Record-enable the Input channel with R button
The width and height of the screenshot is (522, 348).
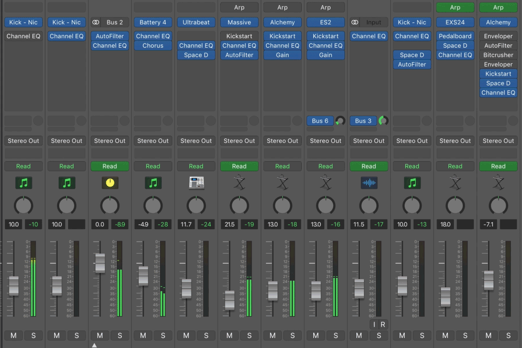click(383, 324)
